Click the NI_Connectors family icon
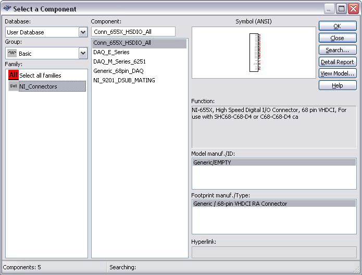This screenshot has width=362, height=275. pos(13,86)
